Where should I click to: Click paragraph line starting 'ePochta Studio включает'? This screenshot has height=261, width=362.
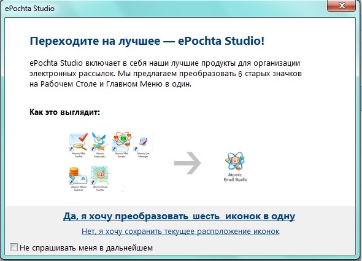point(165,63)
